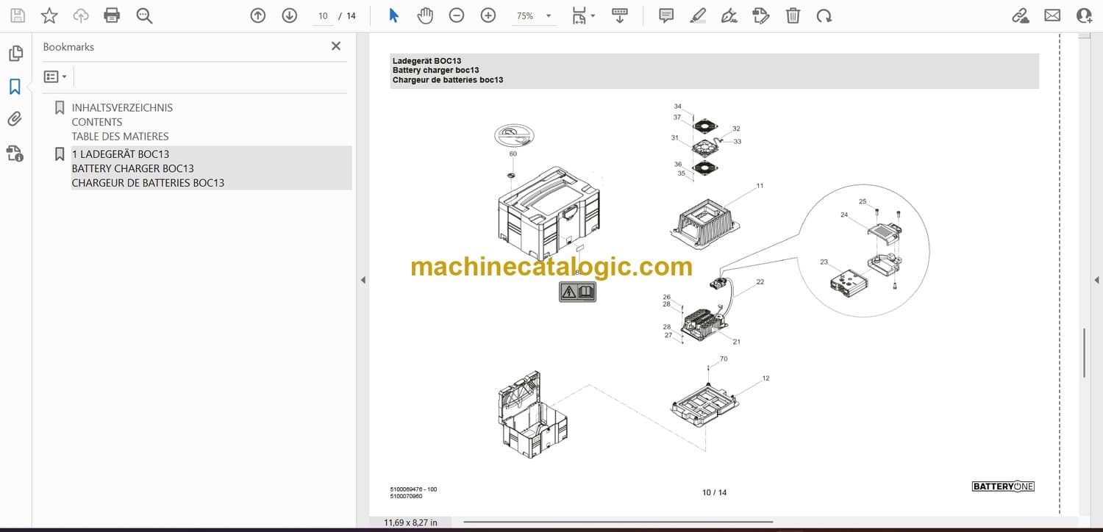Select the Highlight text tool
The height and width of the screenshot is (532, 1103).
pos(698,15)
